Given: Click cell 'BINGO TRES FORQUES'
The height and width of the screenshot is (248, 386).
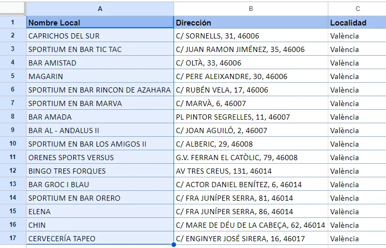Looking at the screenshot, I should pyautogui.click(x=100, y=171).
